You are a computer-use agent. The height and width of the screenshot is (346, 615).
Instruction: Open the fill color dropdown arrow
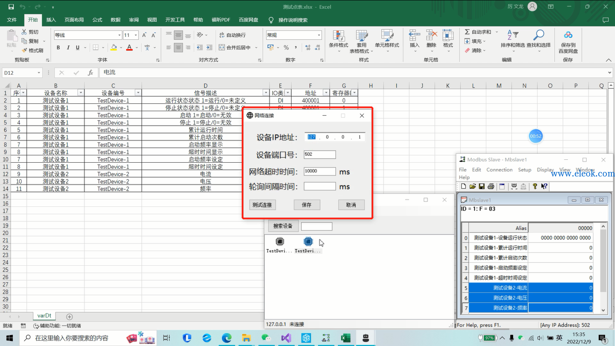(121, 48)
